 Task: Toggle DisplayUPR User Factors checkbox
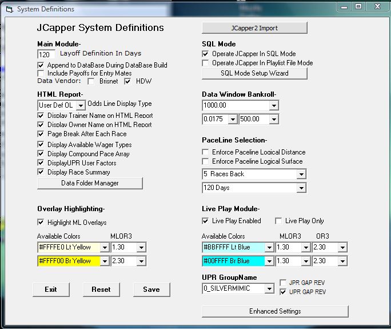(x=41, y=163)
